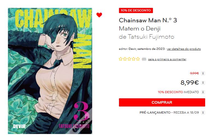Toggle the red heart wishlist icon
Image resolution: width=212 pixels, height=140 pixels.
(x=99, y=15)
